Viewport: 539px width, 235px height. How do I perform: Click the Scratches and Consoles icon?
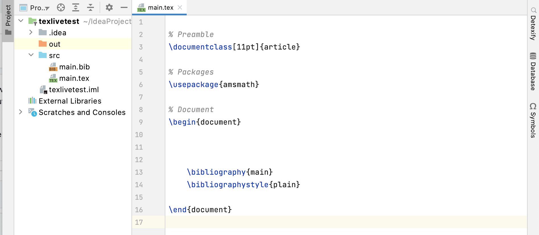click(32, 112)
